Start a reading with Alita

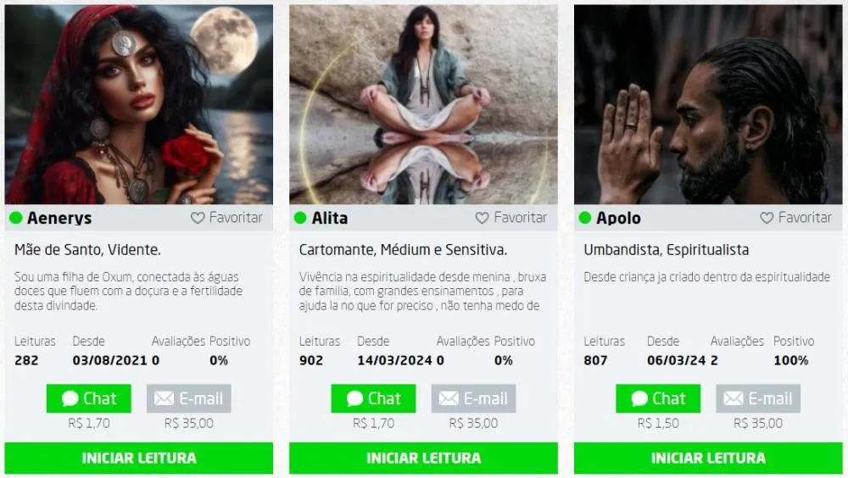coord(423,458)
